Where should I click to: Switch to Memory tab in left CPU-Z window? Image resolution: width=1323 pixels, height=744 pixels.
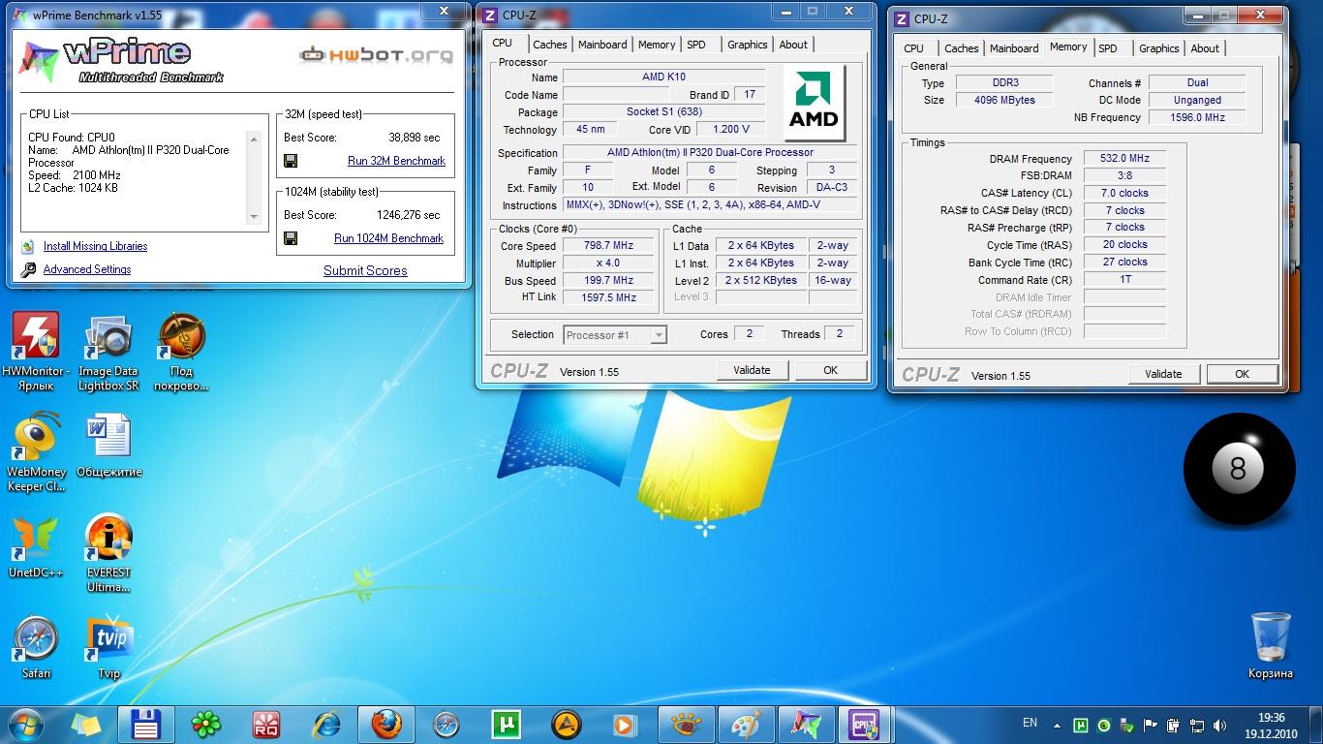657,45
